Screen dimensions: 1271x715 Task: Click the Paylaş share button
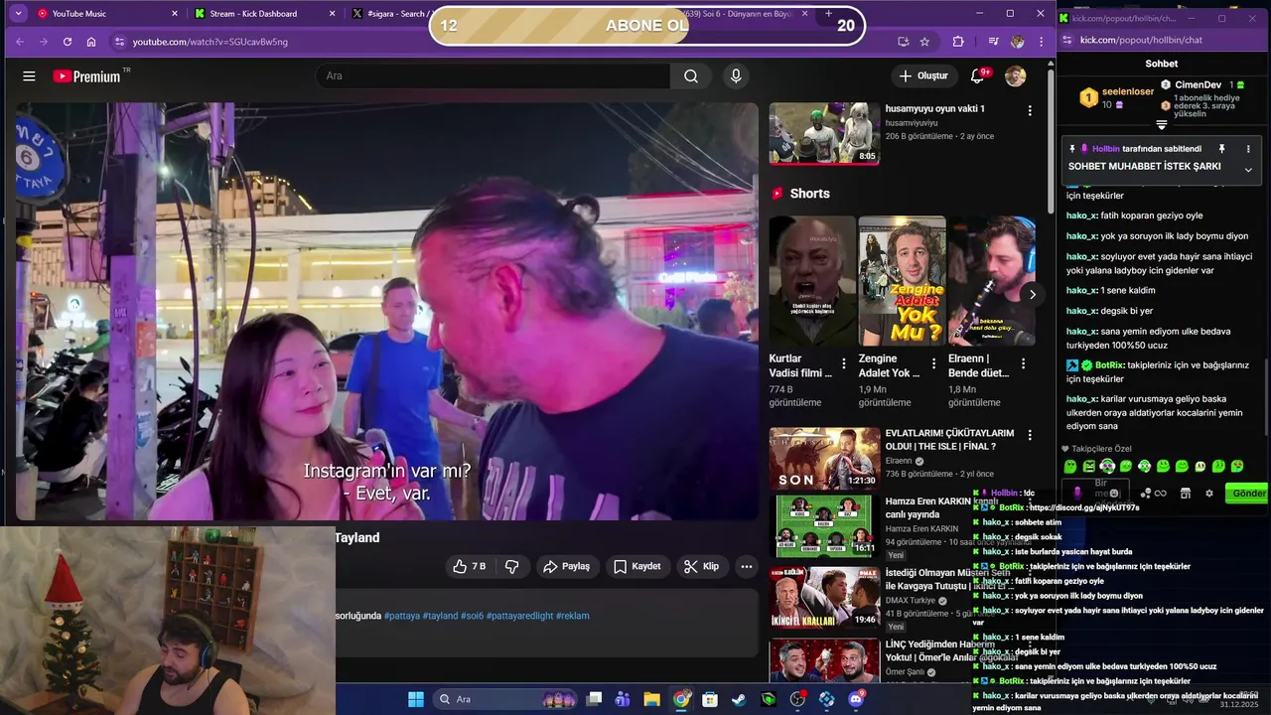pos(566,566)
